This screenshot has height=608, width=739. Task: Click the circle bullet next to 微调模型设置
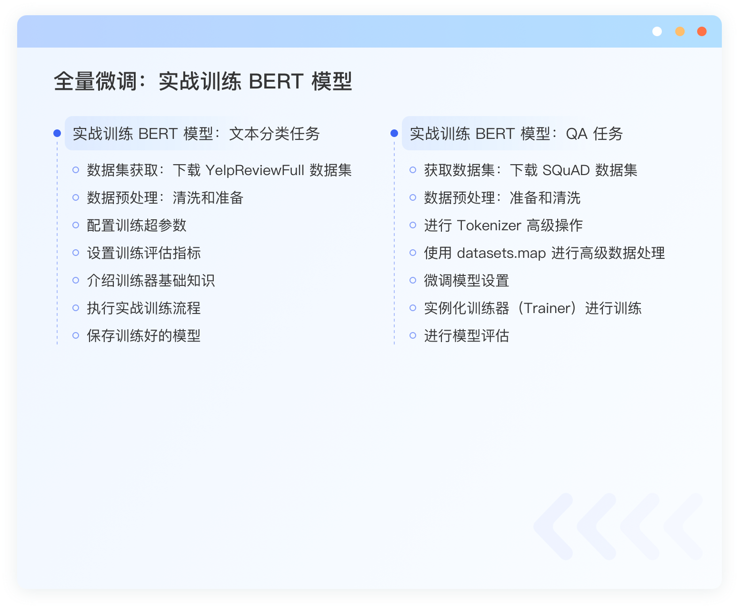(x=413, y=280)
